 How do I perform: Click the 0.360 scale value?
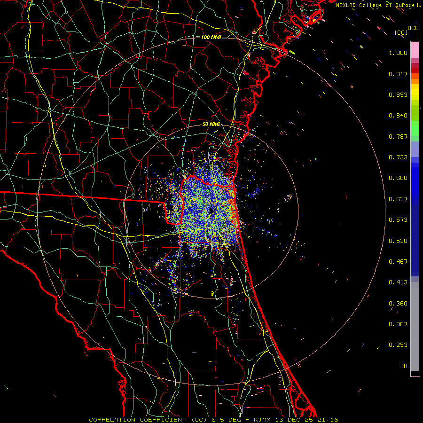pyautogui.click(x=398, y=304)
